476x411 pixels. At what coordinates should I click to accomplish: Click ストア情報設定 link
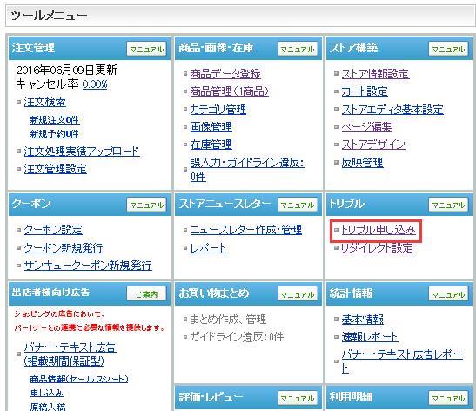pyautogui.click(x=376, y=74)
